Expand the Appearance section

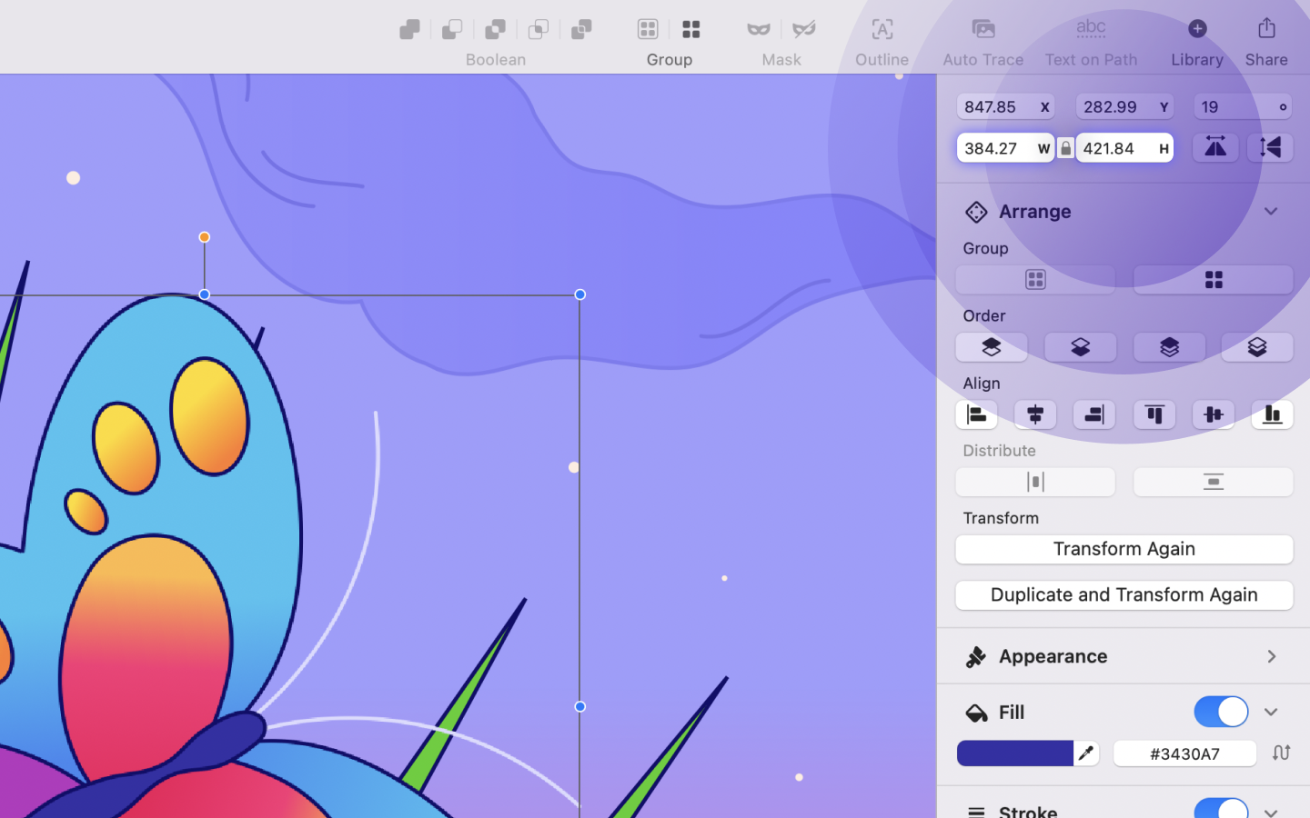coord(1272,656)
